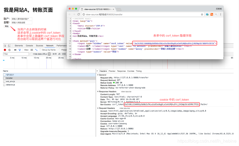Image resolution: width=239 pixels, height=146 pixels.
Task: Click the account (账户) input field
Action: pos(22,19)
